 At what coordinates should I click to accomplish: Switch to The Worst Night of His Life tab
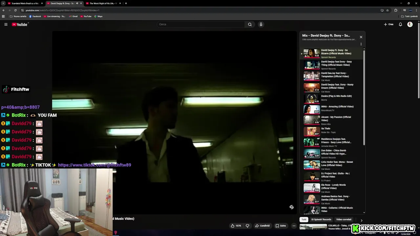(x=103, y=3)
